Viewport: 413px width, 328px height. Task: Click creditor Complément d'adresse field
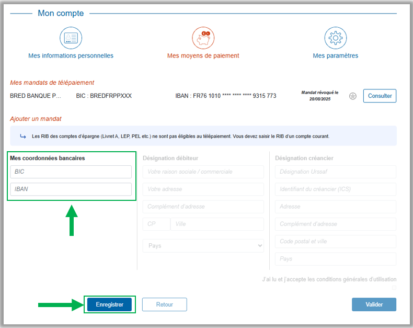(x=335, y=224)
